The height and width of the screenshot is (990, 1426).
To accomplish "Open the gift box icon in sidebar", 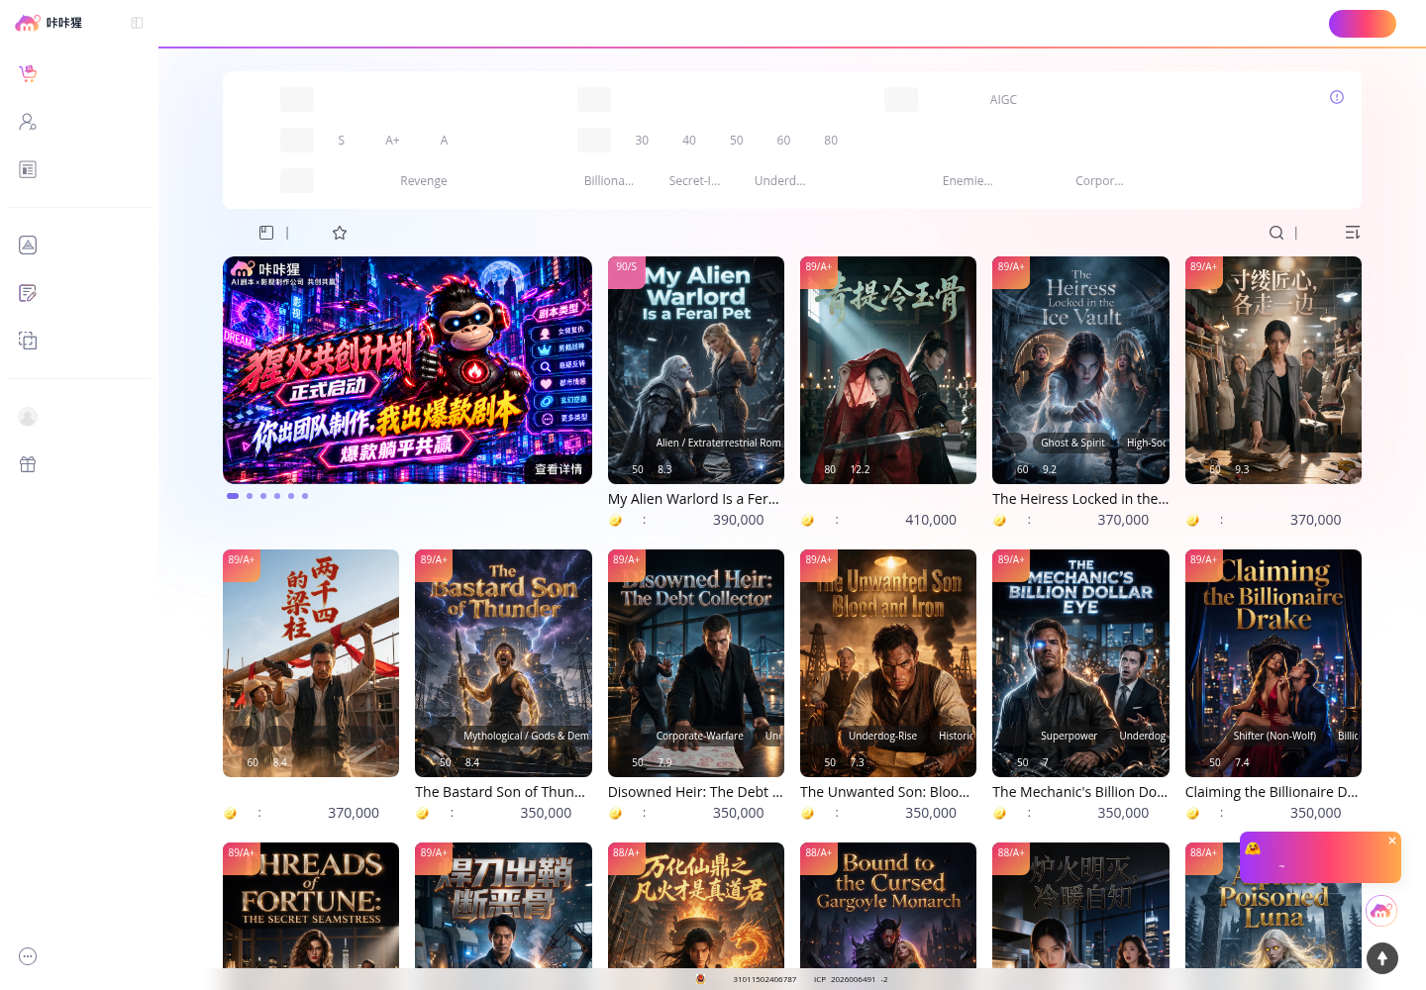I will click(28, 464).
